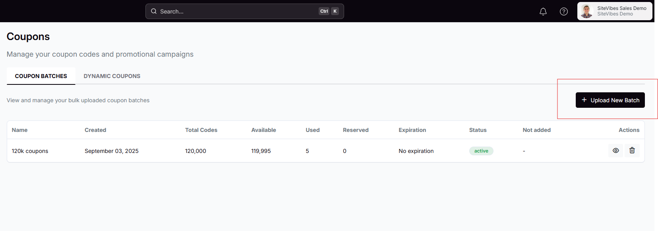Click the Total Codes column header

tap(201, 130)
